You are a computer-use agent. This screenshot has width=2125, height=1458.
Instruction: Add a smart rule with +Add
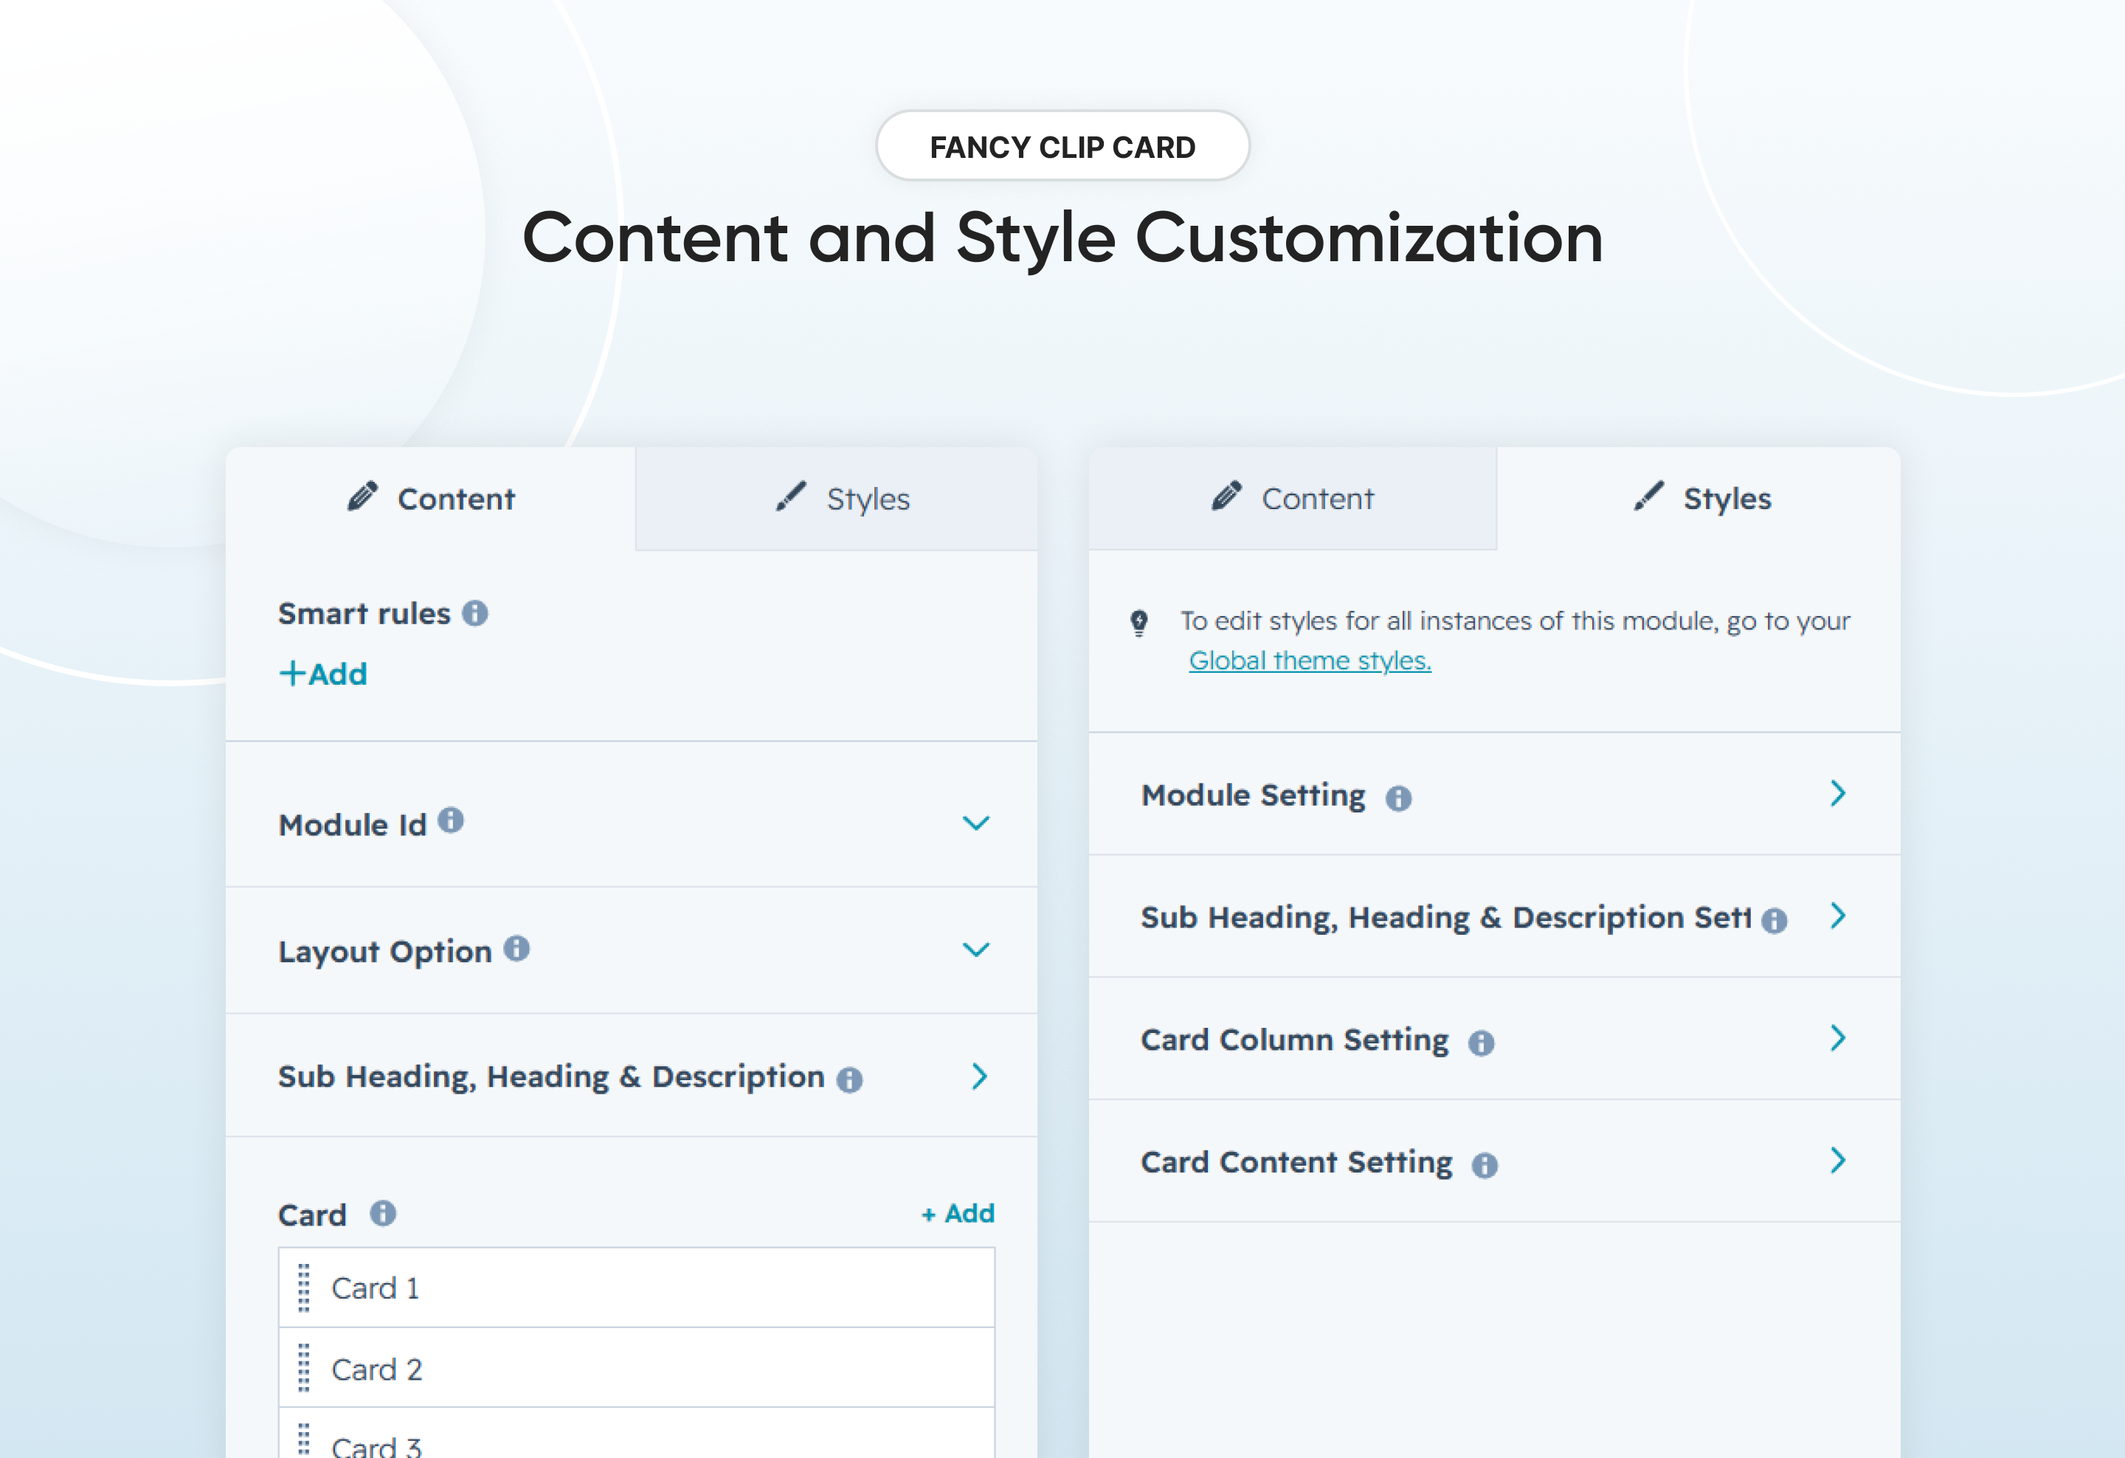pyautogui.click(x=322, y=674)
